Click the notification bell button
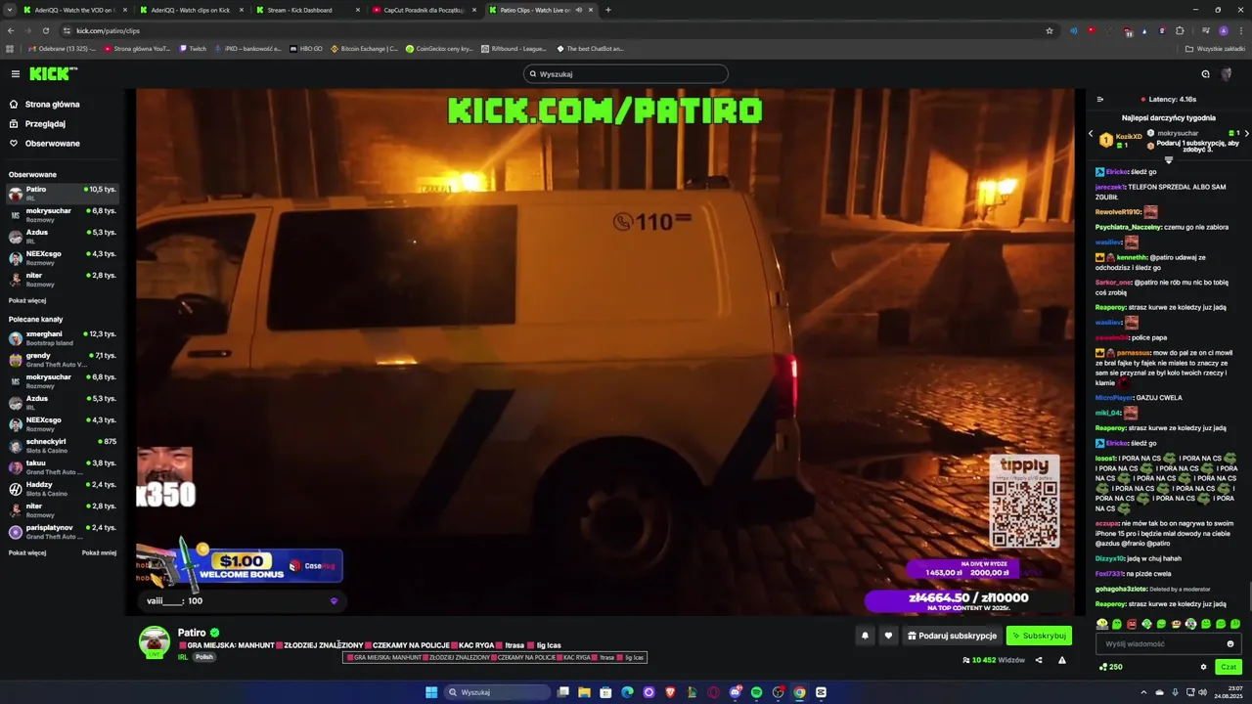Viewport: 1252px width, 704px height. (865, 636)
